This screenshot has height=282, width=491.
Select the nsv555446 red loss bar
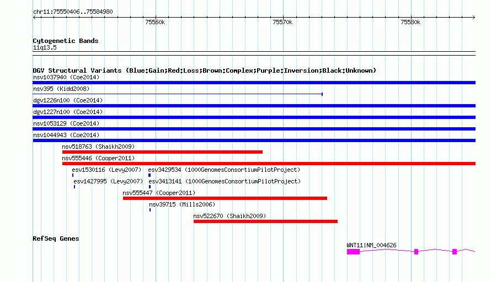coord(269,164)
